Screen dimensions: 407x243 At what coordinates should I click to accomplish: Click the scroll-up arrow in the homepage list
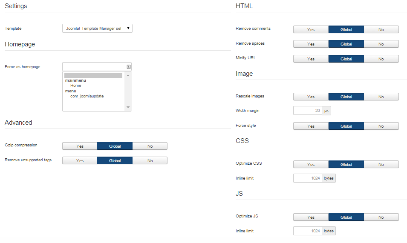(128, 76)
